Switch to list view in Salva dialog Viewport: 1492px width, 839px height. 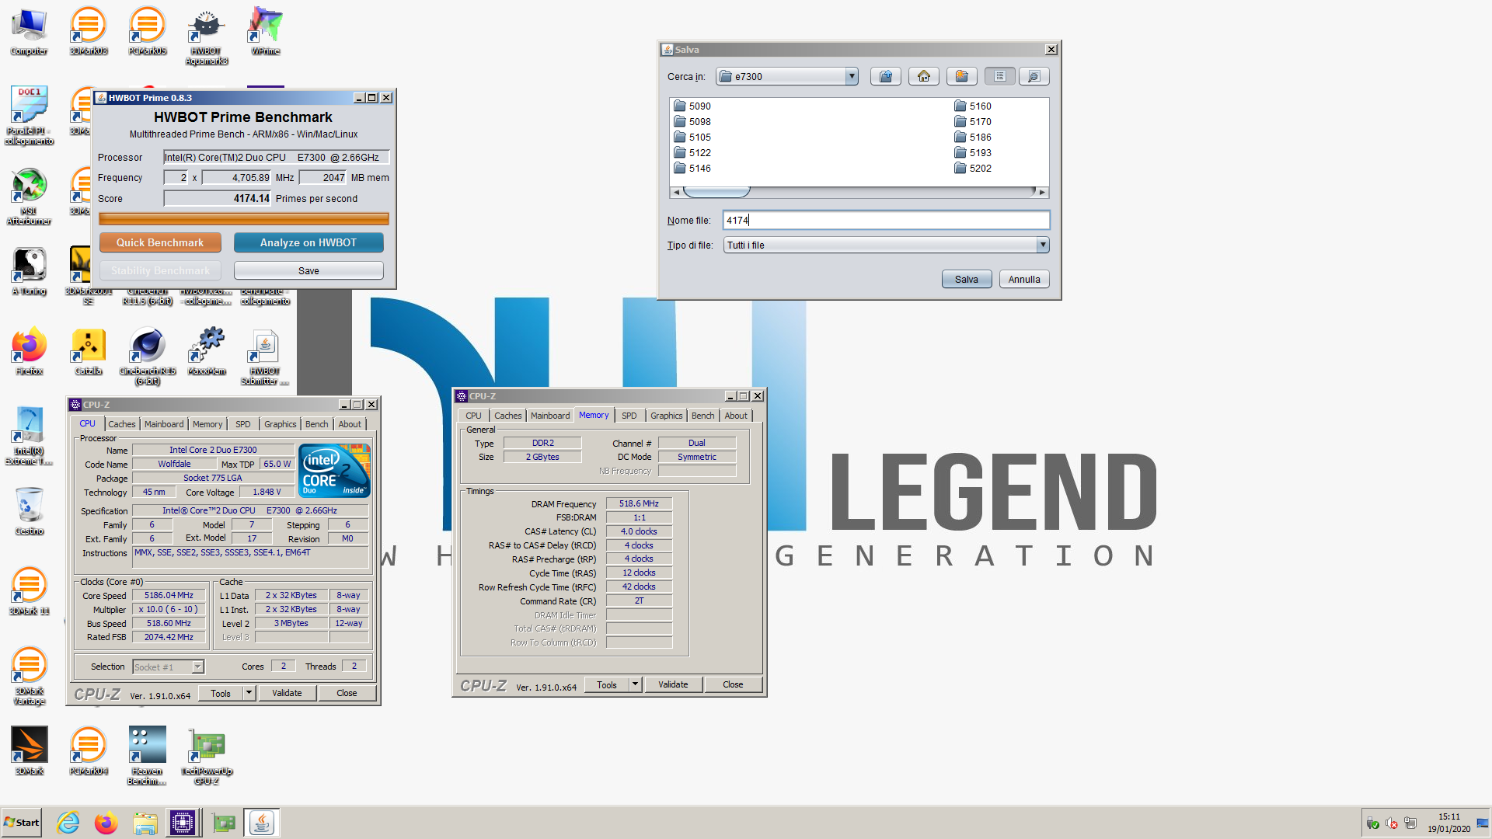click(x=1000, y=76)
